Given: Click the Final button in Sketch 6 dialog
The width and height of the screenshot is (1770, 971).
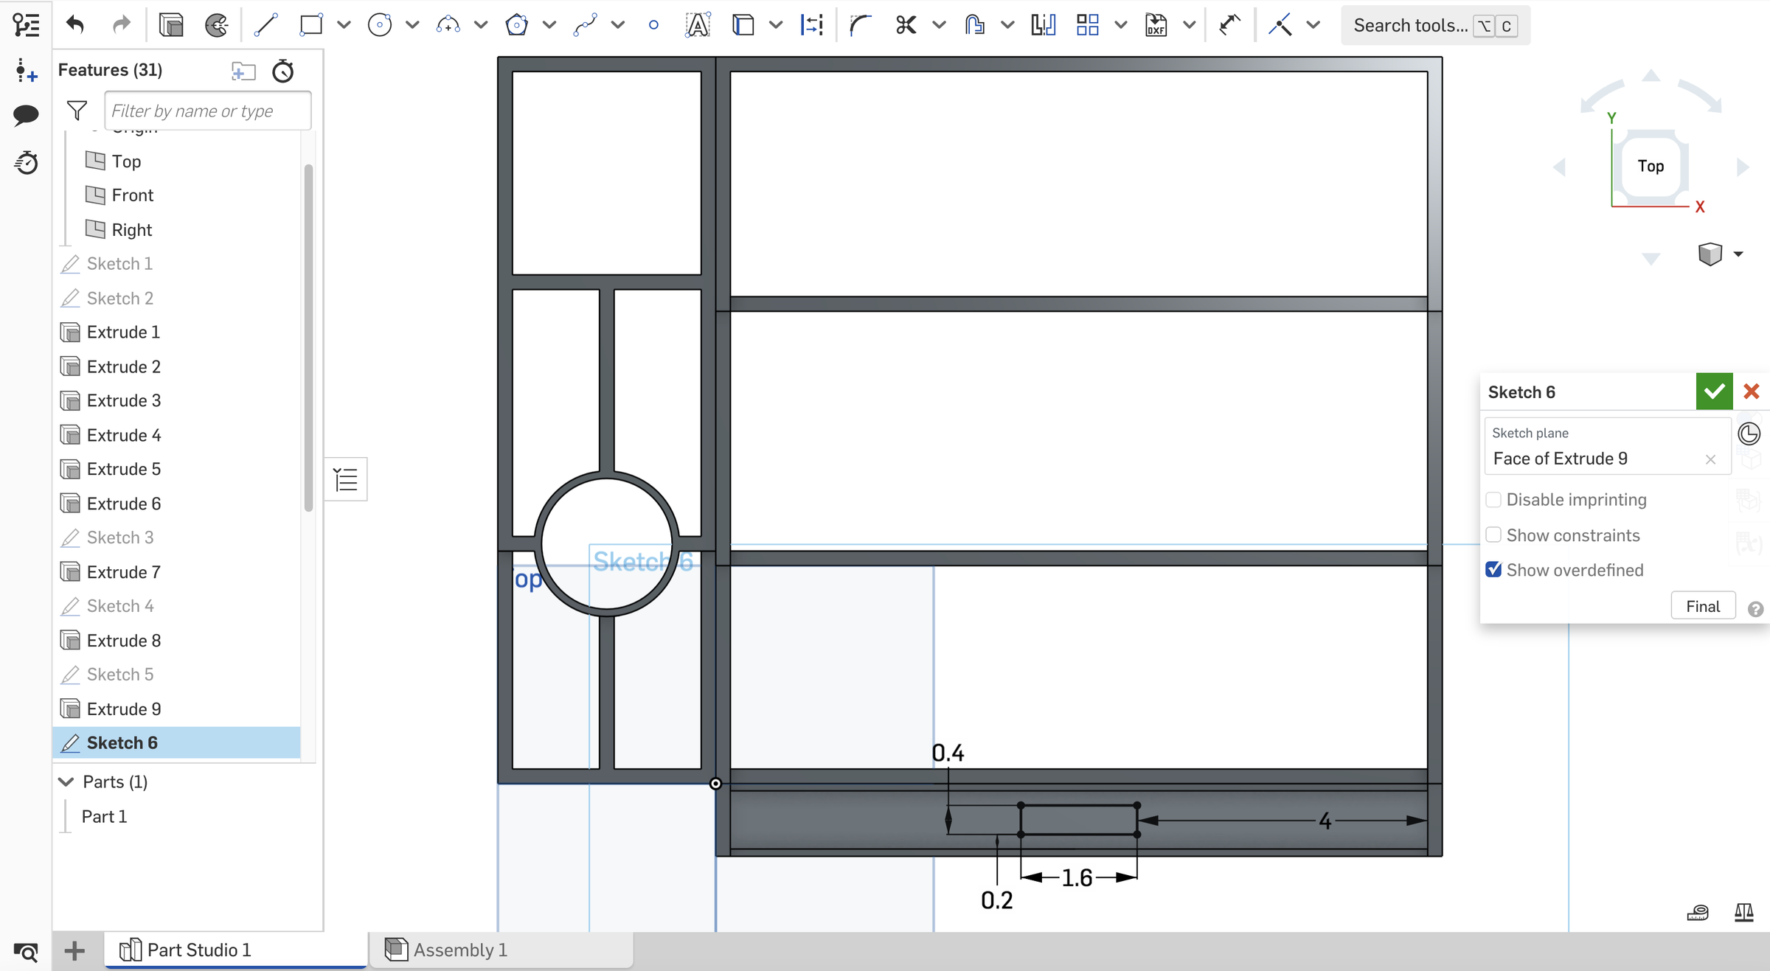Looking at the screenshot, I should 1703,605.
